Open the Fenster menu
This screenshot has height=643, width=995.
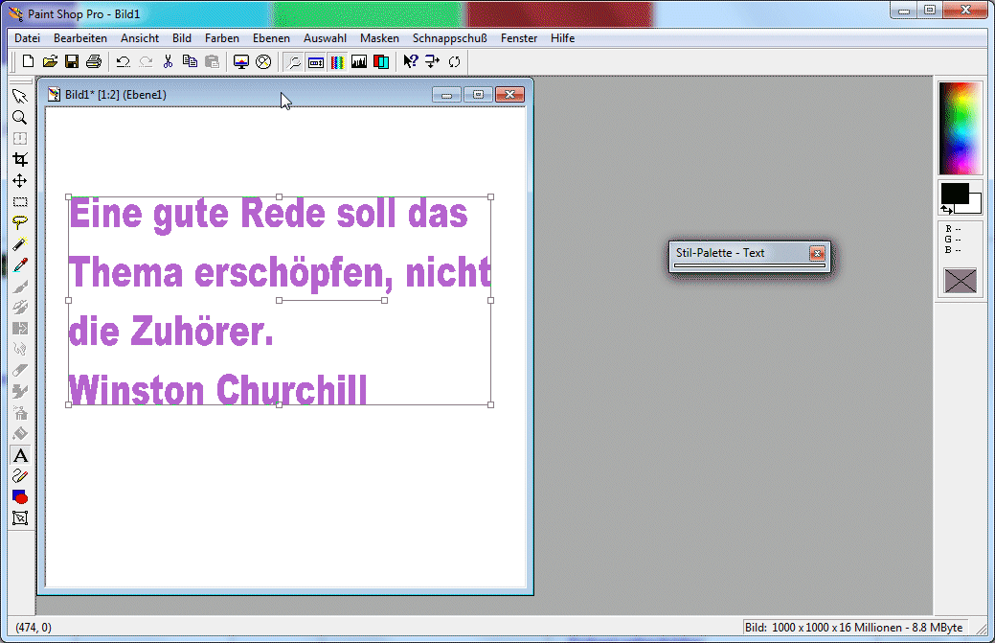coord(519,38)
